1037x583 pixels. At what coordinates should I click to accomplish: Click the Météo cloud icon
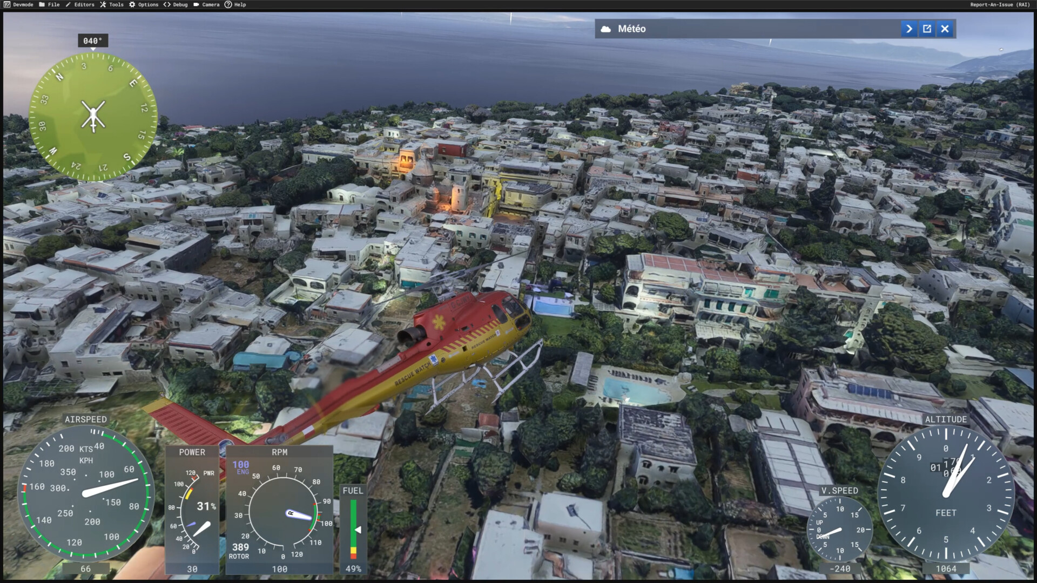606,29
